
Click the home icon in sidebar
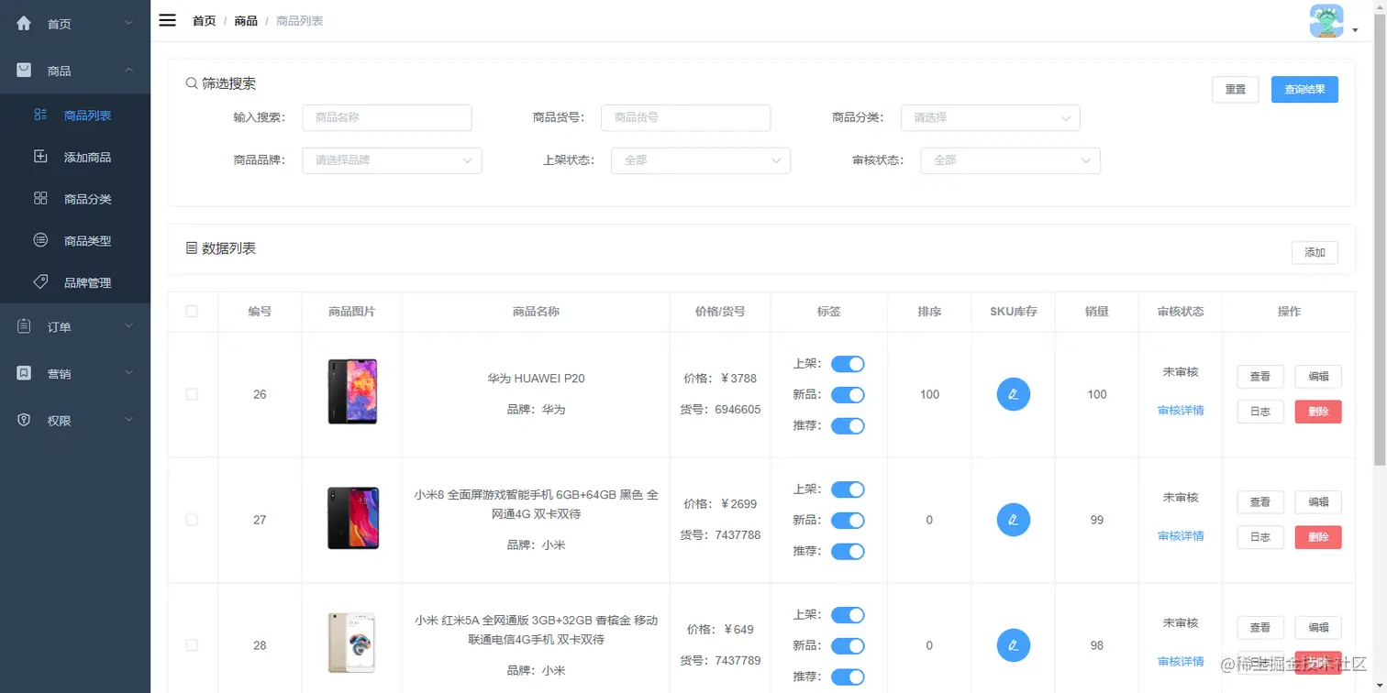click(x=24, y=23)
